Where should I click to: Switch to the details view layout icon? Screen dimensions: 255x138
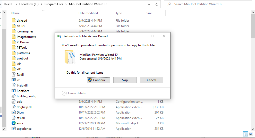click(x=245, y=134)
